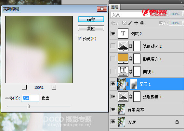Click the 复位 reset button
Viewport: 184px width, 131px height.
(91, 28)
